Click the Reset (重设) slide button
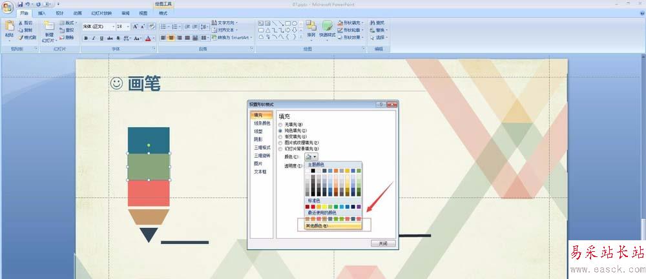 tap(67, 30)
